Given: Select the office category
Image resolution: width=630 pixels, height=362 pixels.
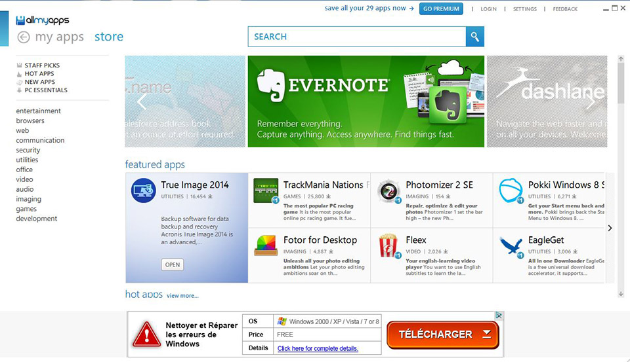Looking at the screenshot, I should tap(24, 170).
